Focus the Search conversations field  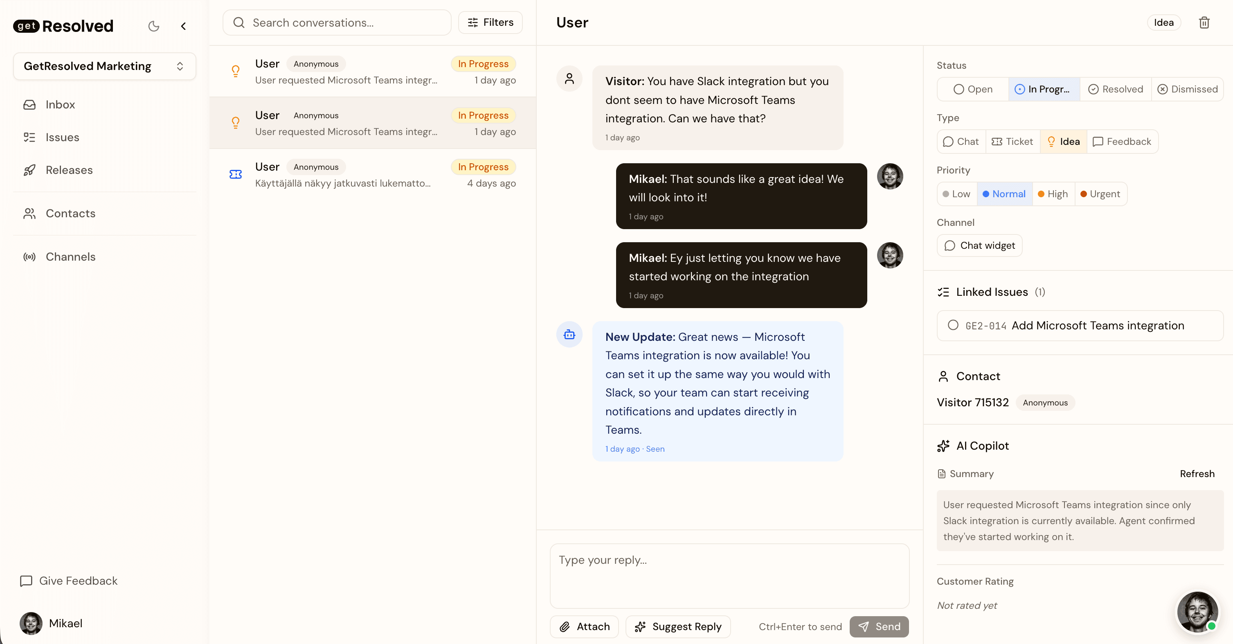point(337,23)
